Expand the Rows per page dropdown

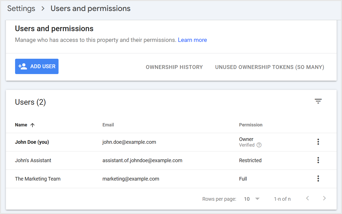click(x=252, y=199)
